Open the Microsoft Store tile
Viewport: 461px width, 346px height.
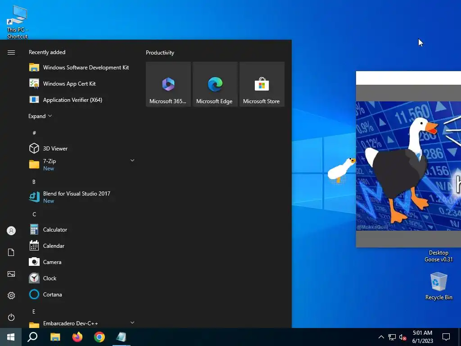tap(262, 84)
